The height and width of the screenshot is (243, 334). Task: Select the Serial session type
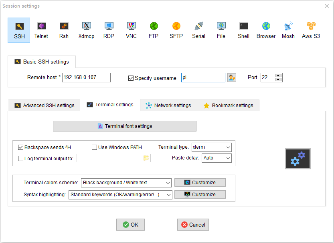[199, 30]
